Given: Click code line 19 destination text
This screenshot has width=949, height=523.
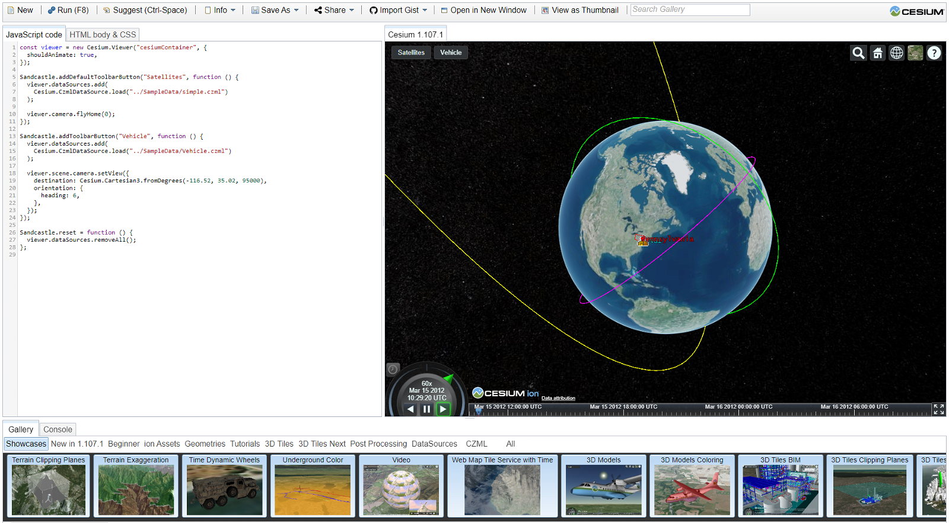Looking at the screenshot, I should coord(149,181).
